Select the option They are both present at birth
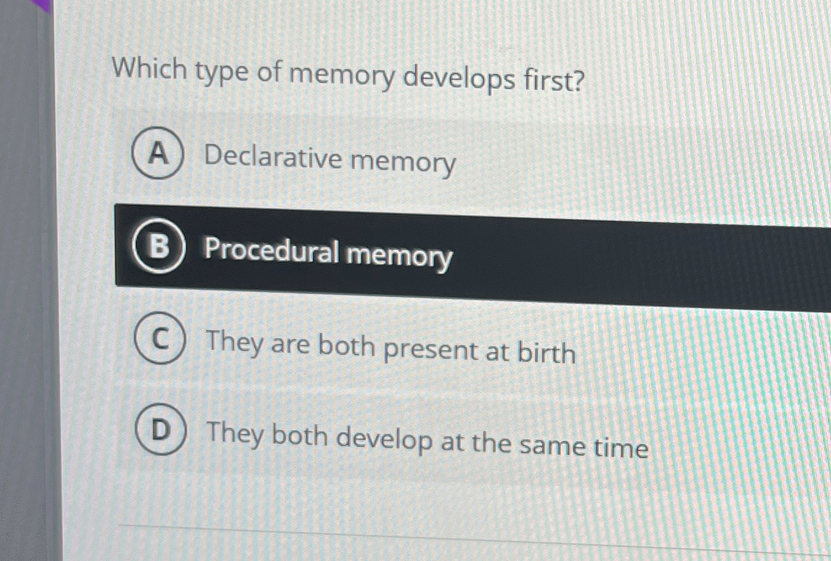The image size is (831, 561). coord(390,348)
